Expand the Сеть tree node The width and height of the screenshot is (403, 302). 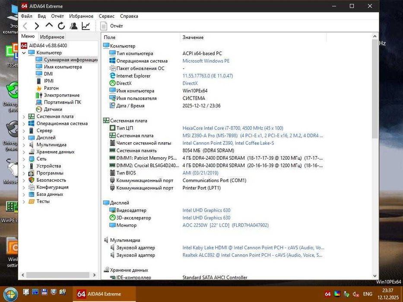coord(24,159)
